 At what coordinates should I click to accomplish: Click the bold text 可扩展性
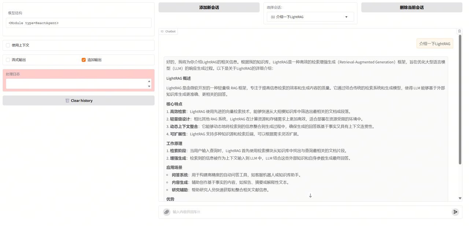178,134
